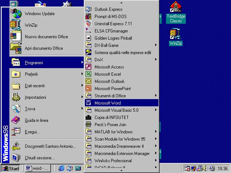Click the Apri documento Office folder icon
The height and width of the screenshot is (173, 231).
(16, 48)
